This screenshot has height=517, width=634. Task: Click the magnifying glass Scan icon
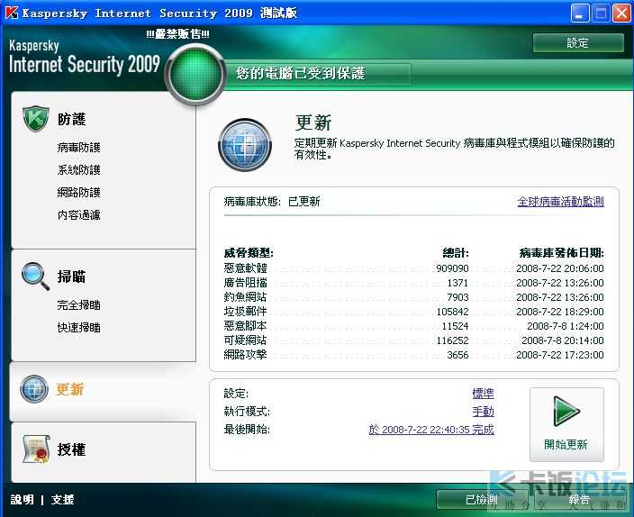(36, 277)
